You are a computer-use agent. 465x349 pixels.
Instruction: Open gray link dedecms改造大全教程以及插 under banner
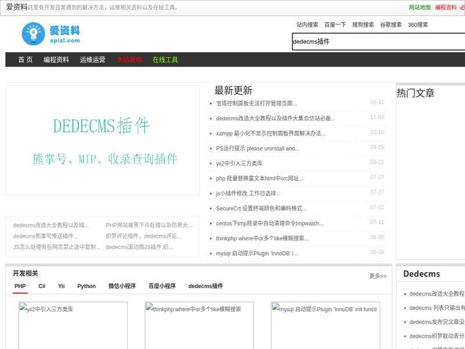click(51, 225)
